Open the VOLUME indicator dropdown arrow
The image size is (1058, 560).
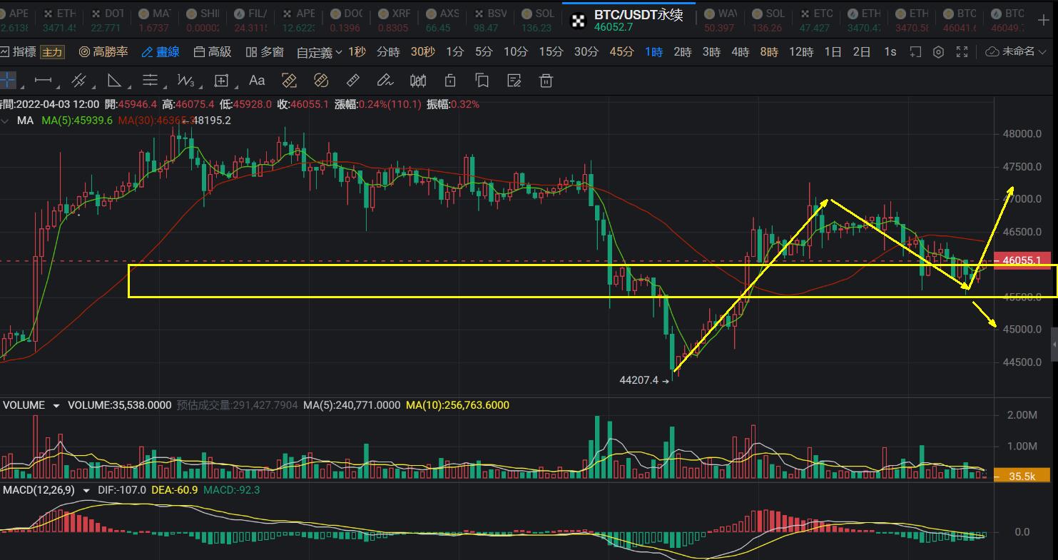[x=56, y=405]
